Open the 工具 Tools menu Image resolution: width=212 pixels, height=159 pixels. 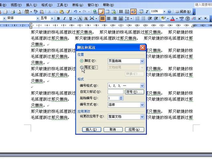click(62, 5)
